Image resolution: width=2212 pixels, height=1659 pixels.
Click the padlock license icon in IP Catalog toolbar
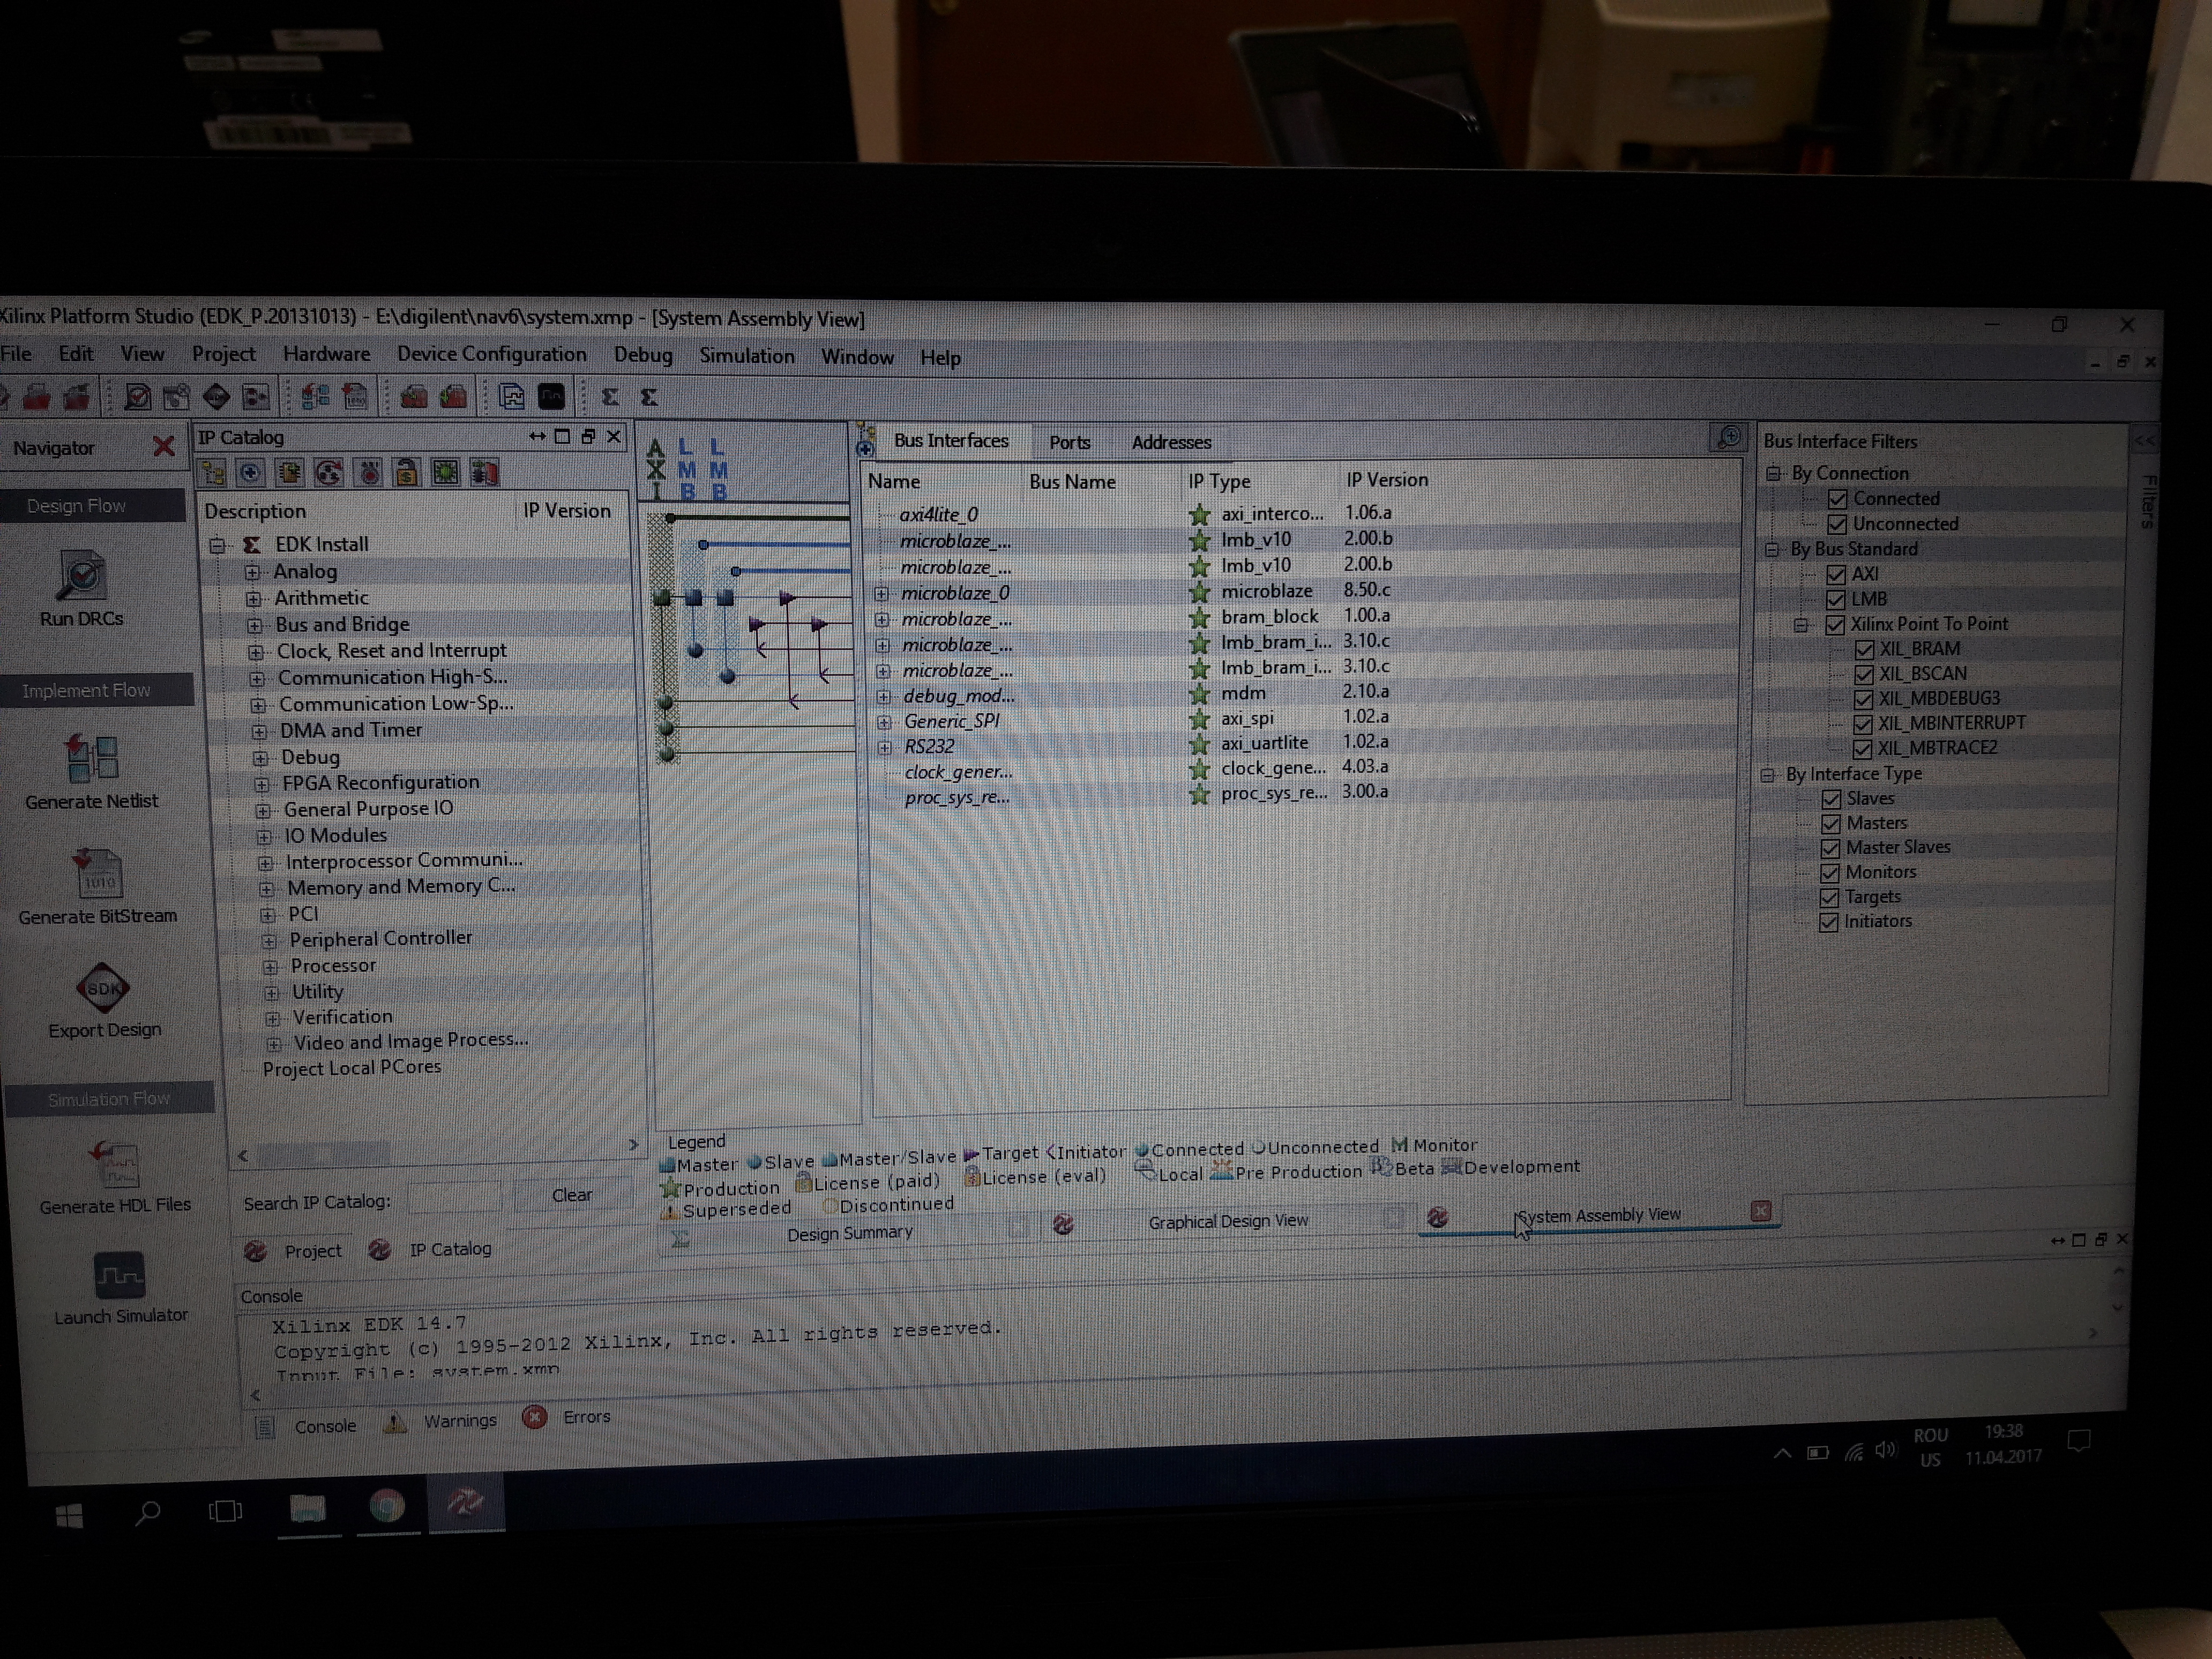[x=406, y=472]
